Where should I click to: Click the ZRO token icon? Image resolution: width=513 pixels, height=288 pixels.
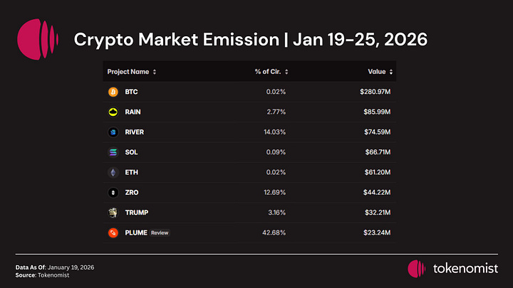tap(113, 192)
